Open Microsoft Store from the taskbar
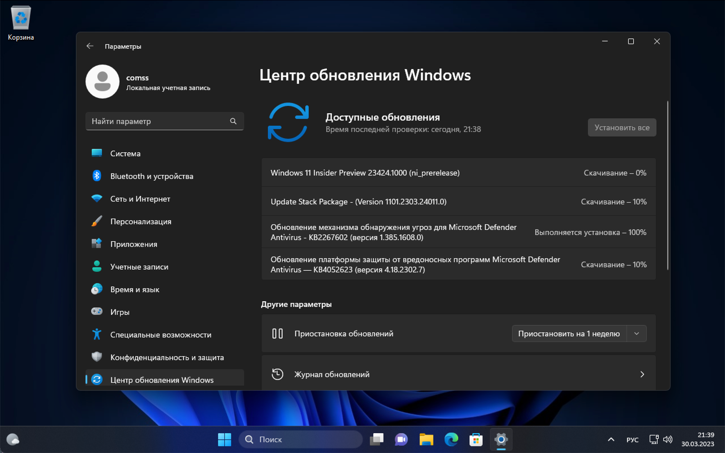 [476, 439]
